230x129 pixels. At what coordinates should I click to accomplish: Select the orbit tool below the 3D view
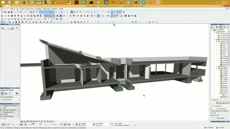[42, 121]
